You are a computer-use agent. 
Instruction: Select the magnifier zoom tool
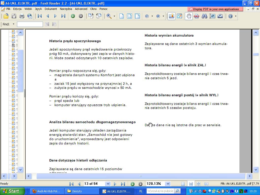(109, 16)
